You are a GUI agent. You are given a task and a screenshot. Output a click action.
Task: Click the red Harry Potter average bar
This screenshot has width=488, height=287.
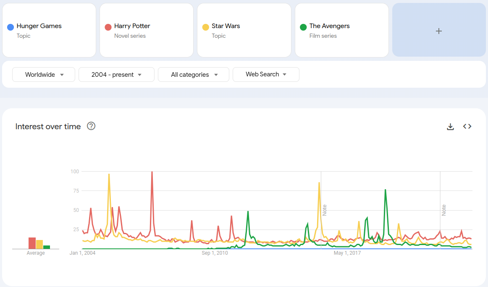tap(32, 243)
